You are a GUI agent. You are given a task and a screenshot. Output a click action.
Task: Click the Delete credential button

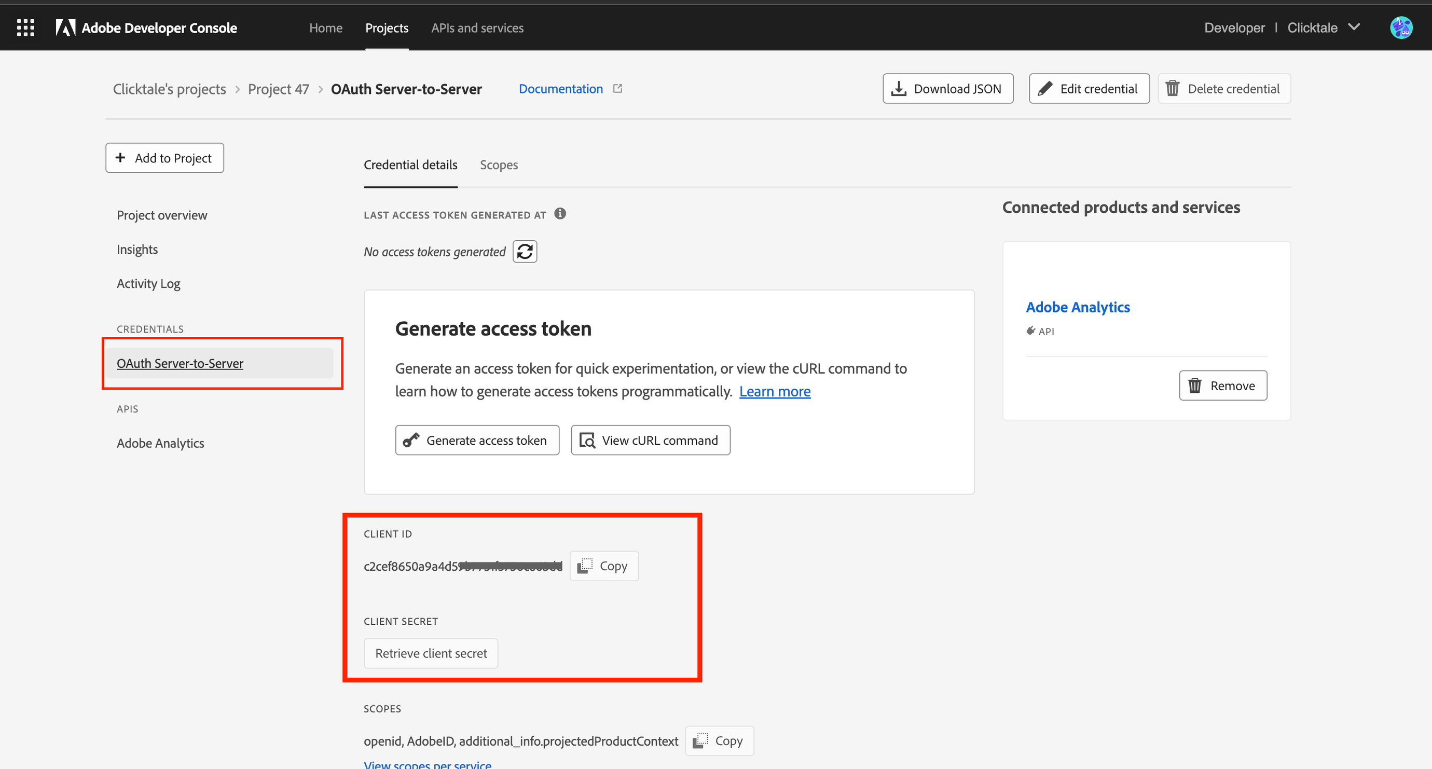coord(1224,88)
